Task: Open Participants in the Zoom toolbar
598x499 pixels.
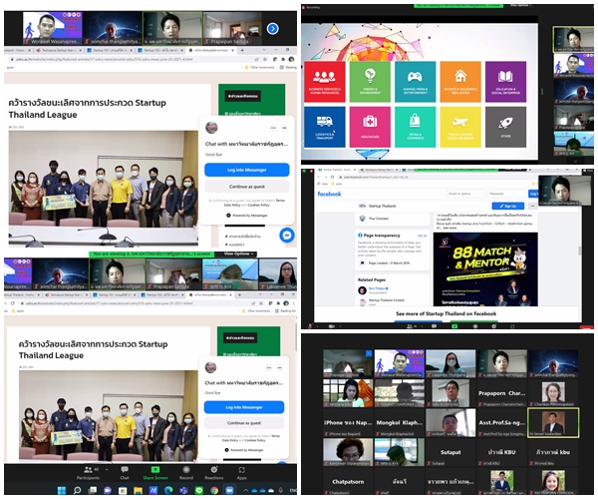Action: [x=88, y=473]
